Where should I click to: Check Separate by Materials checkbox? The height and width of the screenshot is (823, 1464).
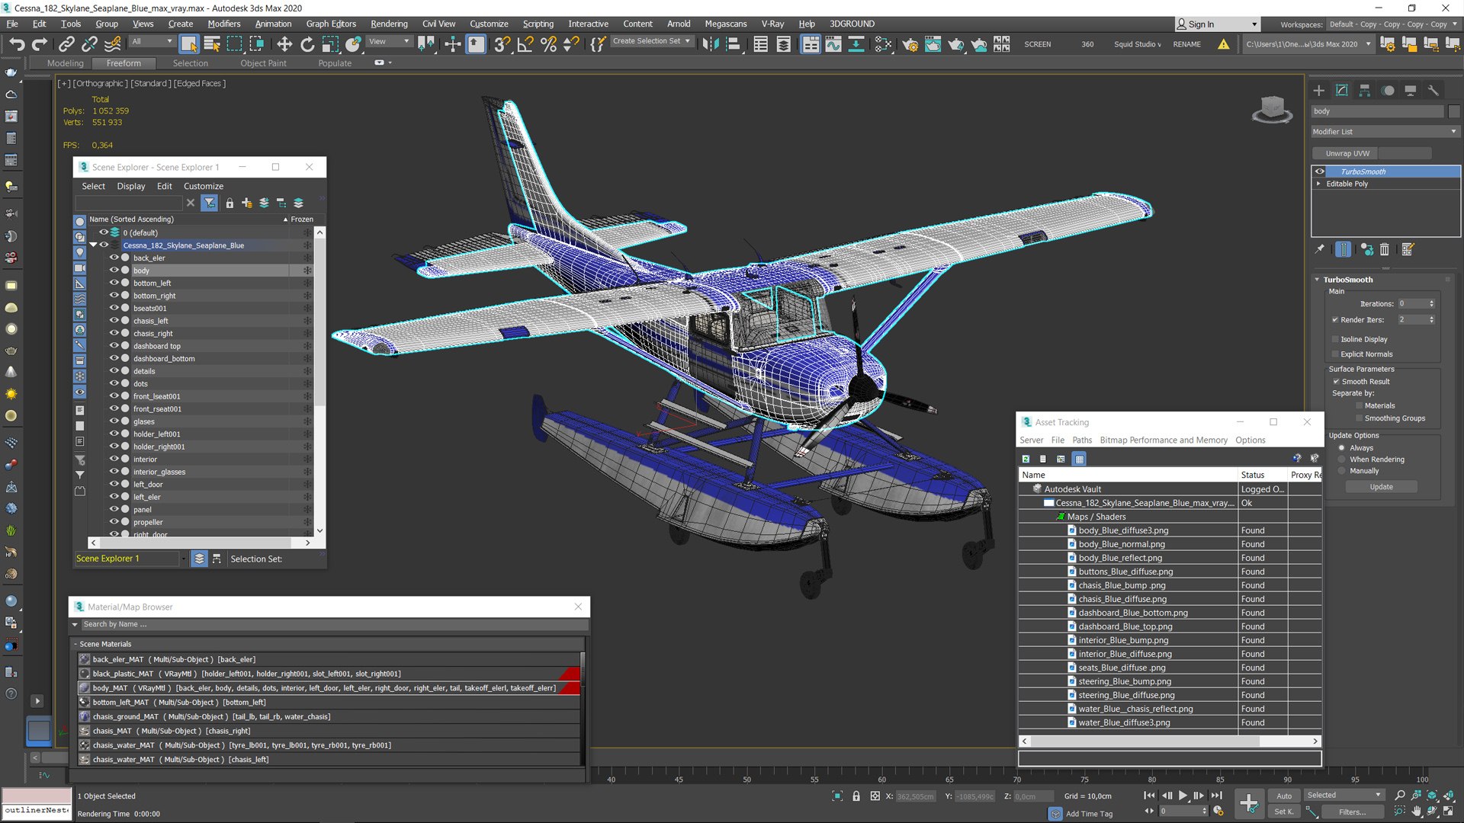click(x=1359, y=406)
